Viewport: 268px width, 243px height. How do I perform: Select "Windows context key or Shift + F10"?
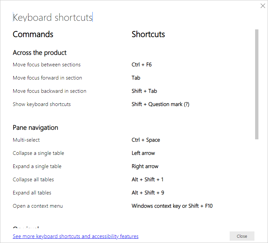pyautogui.click(x=172, y=206)
